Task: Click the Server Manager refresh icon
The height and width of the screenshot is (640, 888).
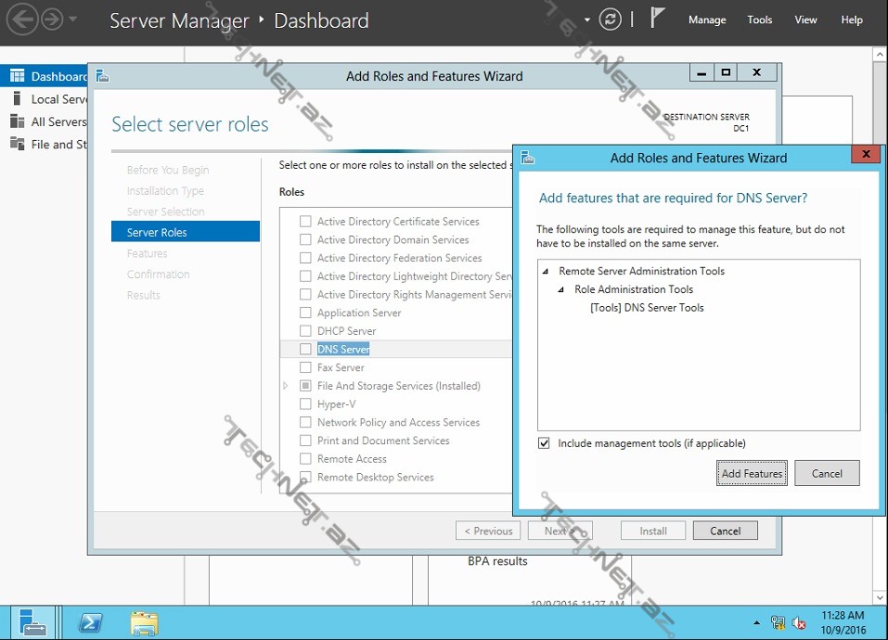Action: point(610,19)
